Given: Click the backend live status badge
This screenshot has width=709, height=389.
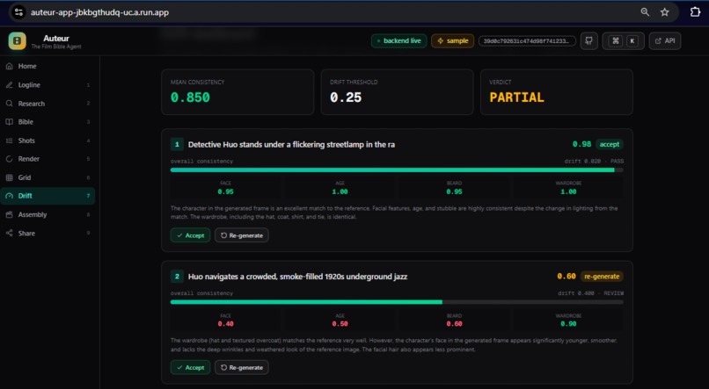Looking at the screenshot, I should point(398,41).
